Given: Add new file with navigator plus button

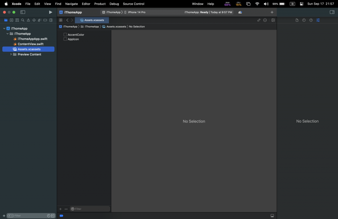Looking at the screenshot, I should click(x=4, y=216).
